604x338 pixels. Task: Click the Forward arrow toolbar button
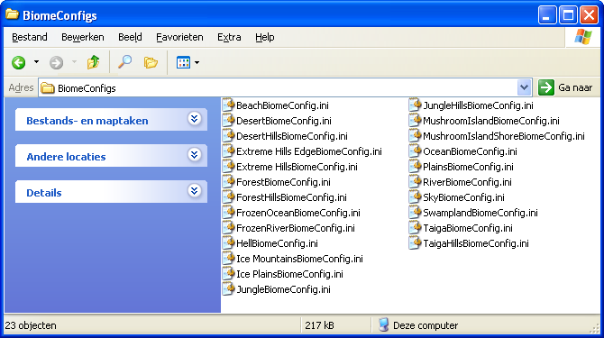point(56,62)
